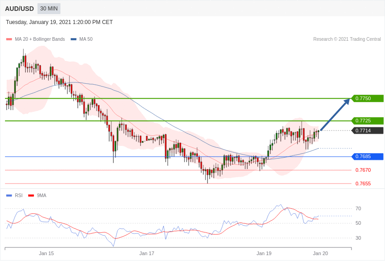Viewport: 385px width, 261px height.
Task: Click the red 0.7670 support value
Action: pos(363,170)
